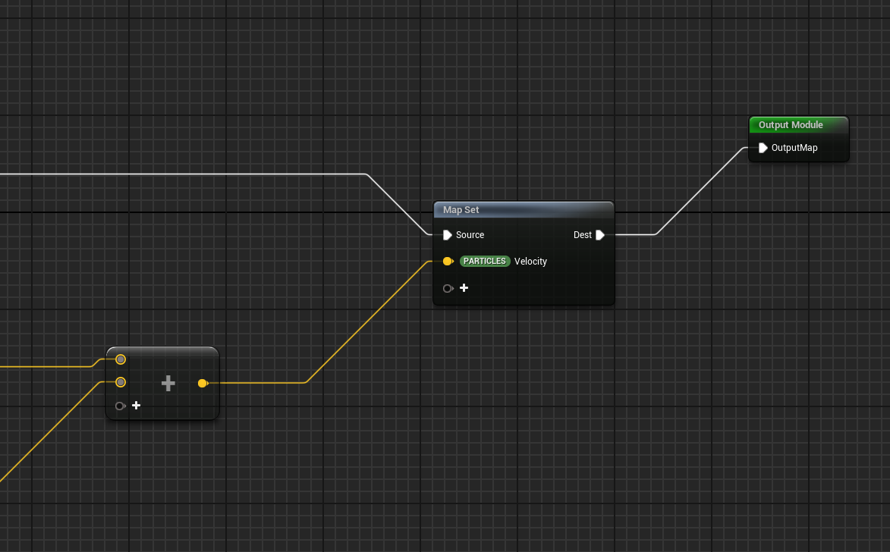
Task: Click the Dest output pin on Map Set
Action: click(600, 235)
